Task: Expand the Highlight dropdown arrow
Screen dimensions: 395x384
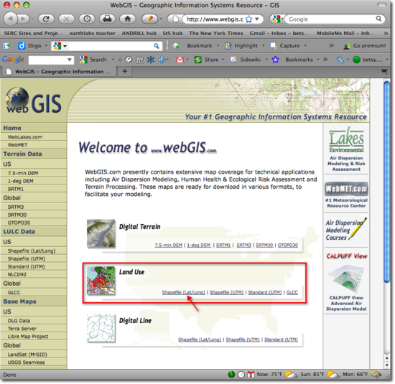Action: (x=264, y=46)
